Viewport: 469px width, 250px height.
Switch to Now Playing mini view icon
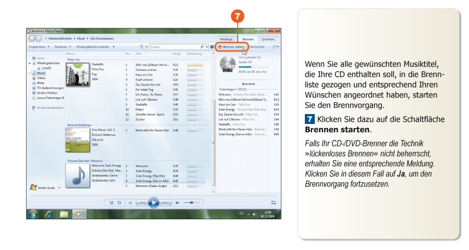273,203
